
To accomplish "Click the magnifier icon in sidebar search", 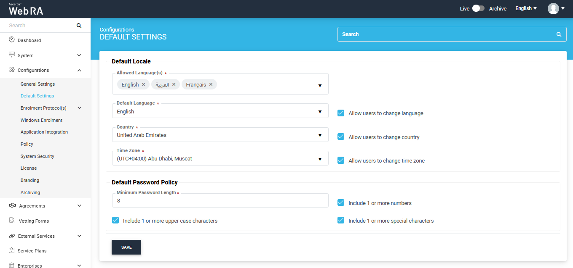I will coord(79,26).
